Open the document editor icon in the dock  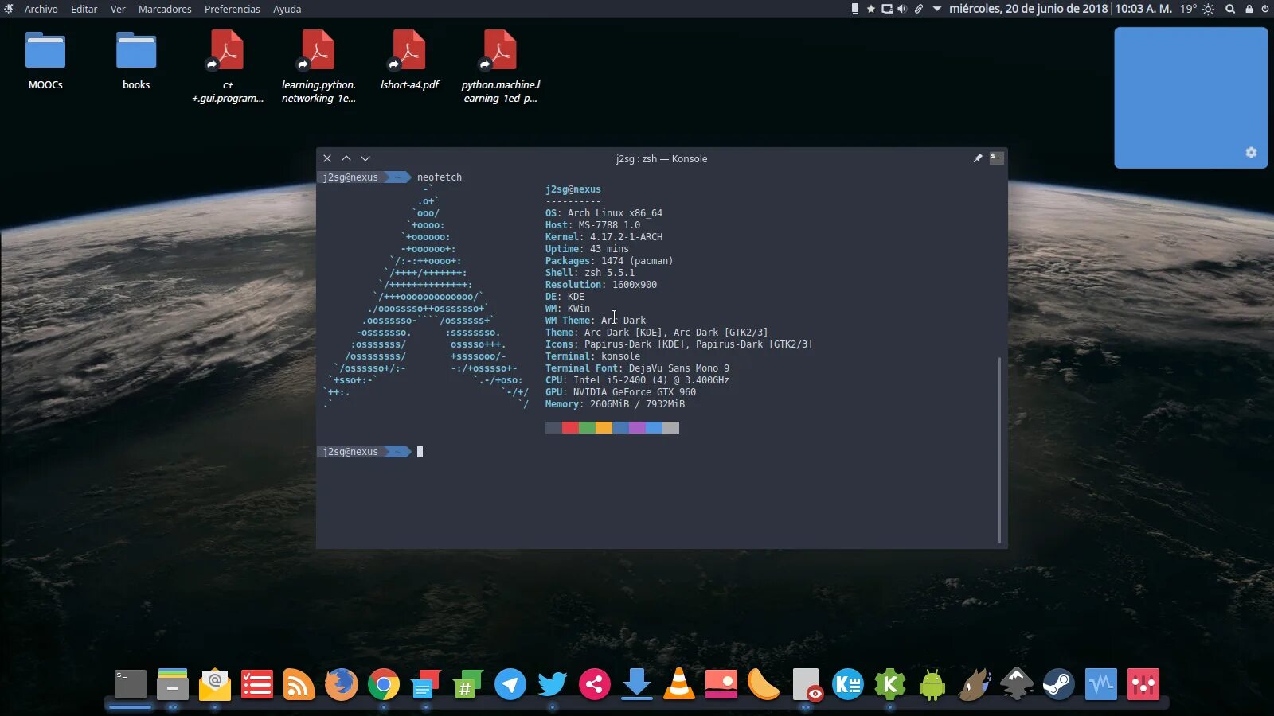point(426,684)
